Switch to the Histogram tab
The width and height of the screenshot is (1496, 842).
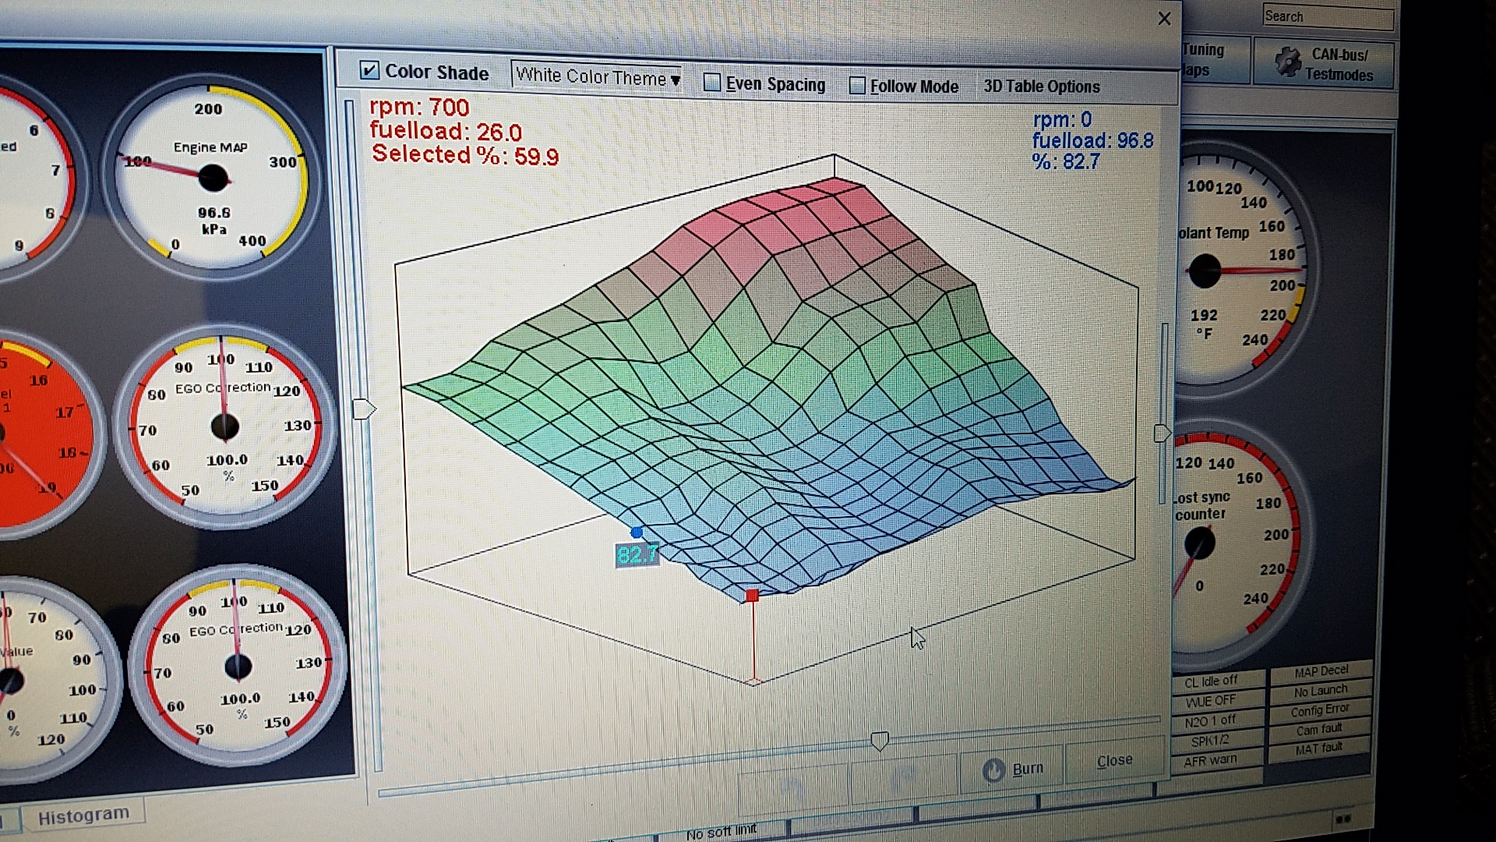[83, 815]
